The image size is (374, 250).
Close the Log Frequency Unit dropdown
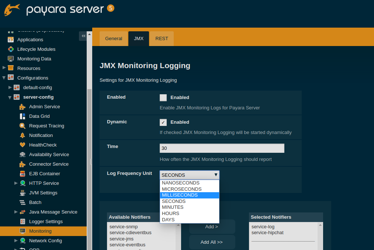click(x=189, y=175)
